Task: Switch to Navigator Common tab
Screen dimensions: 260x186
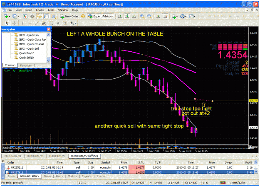Action: (x=10, y=65)
